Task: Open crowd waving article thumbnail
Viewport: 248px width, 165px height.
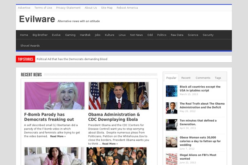Action: [x=117, y=156]
